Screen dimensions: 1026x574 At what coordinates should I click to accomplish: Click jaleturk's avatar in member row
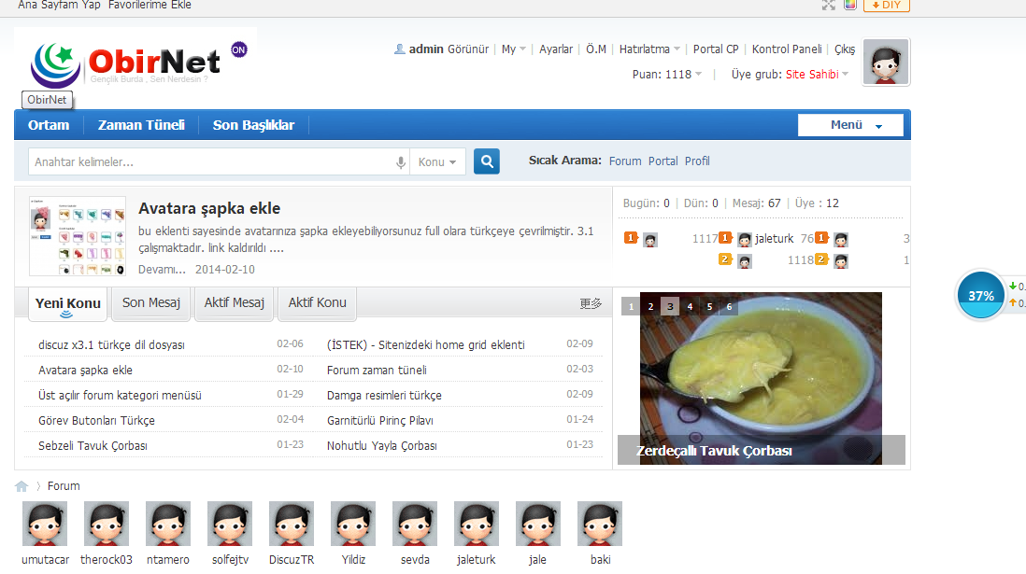point(477,524)
